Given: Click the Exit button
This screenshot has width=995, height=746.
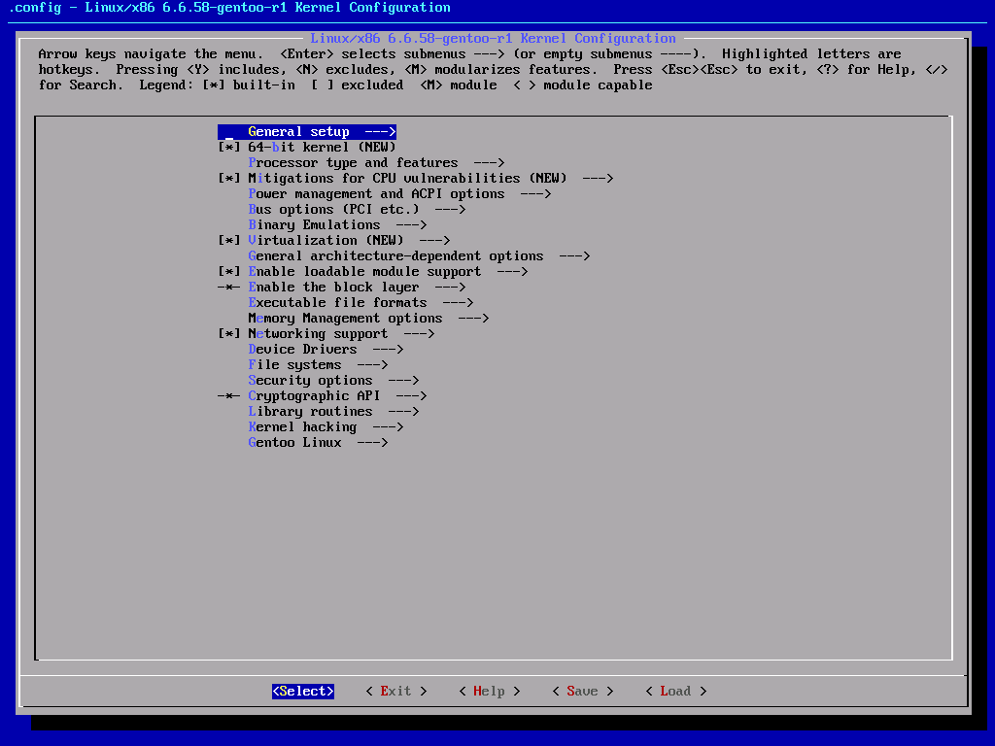Looking at the screenshot, I should point(396,692).
